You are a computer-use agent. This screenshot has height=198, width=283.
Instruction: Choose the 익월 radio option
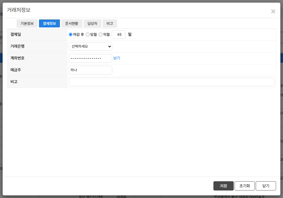101,35
